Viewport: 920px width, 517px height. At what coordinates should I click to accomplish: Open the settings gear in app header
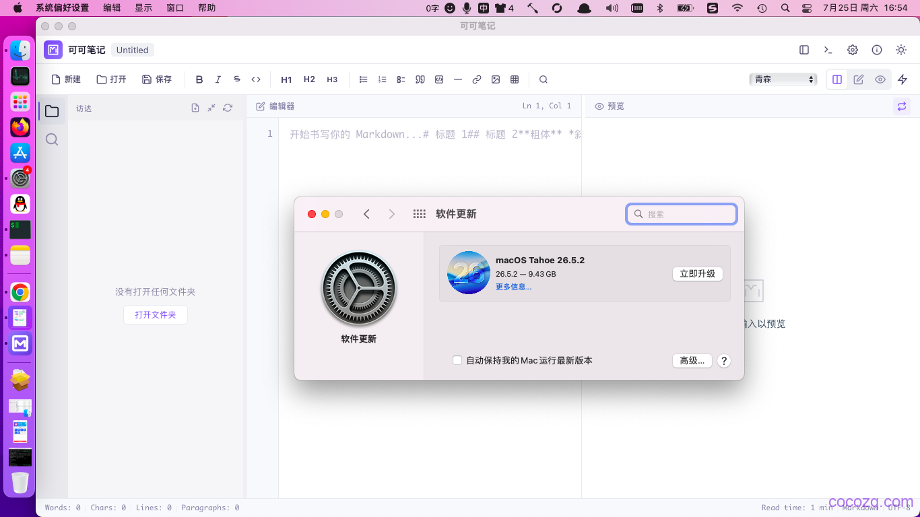[853, 50]
